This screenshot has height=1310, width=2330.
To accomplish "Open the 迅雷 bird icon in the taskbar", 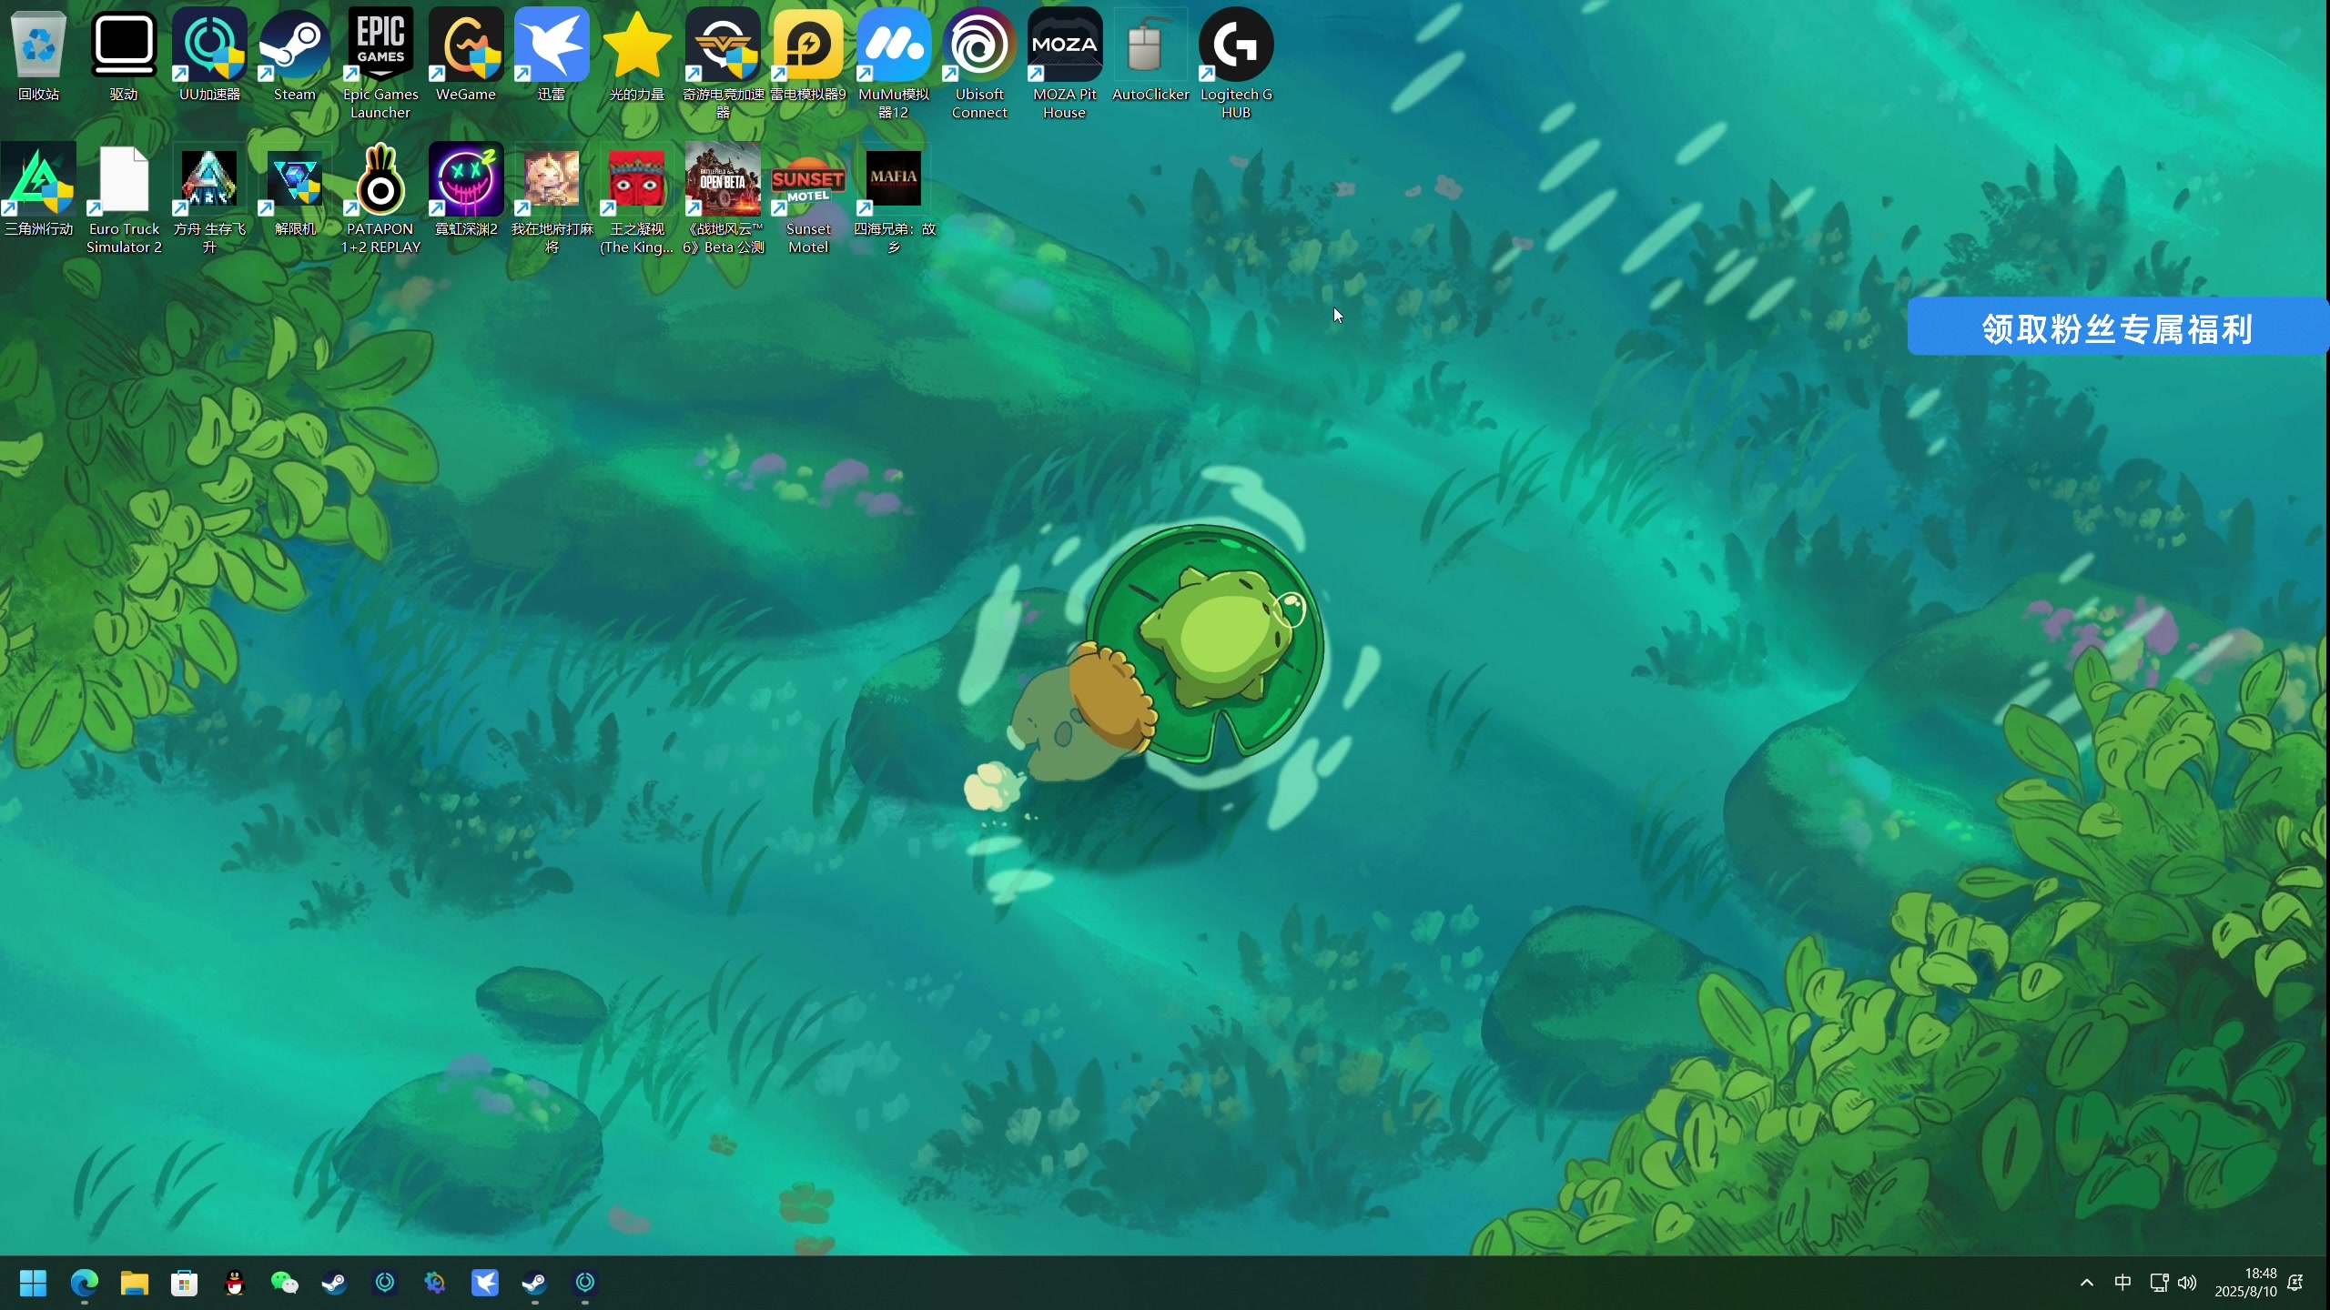I will click(485, 1283).
